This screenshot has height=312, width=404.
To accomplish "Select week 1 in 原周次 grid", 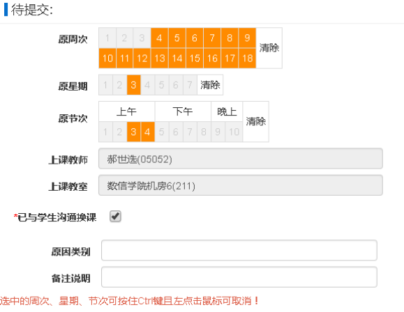I will (107, 38).
